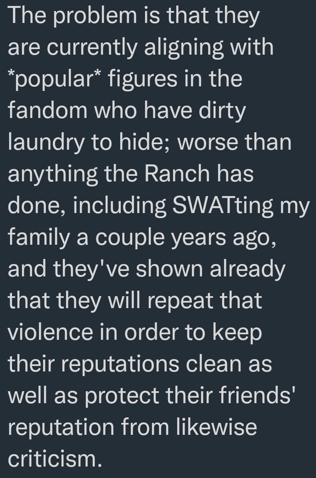
Task: Click the final word "criticism."
Action: pos(55,459)
